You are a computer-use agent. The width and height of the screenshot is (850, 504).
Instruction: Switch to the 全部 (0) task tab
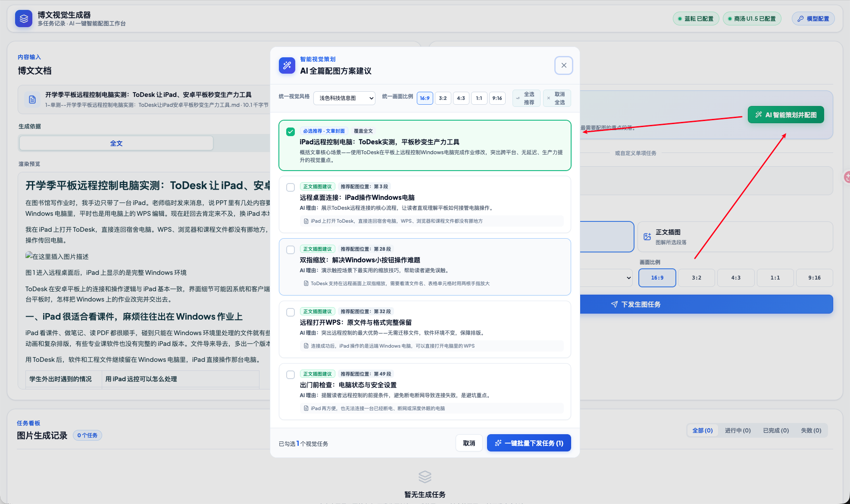(x=703, y=430)
